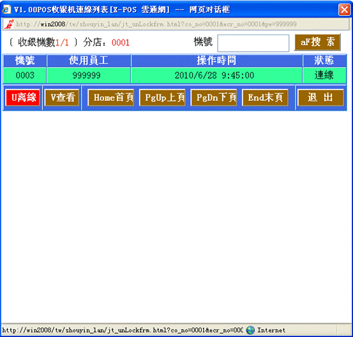Viewport: 353px width, 337px height.
Task: Click the aF搜索 search button
Action: click(x=317, y=42)
